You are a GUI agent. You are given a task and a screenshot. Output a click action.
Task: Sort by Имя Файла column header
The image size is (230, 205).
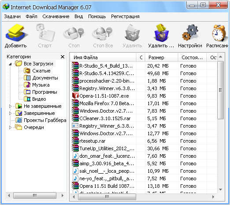104,57
